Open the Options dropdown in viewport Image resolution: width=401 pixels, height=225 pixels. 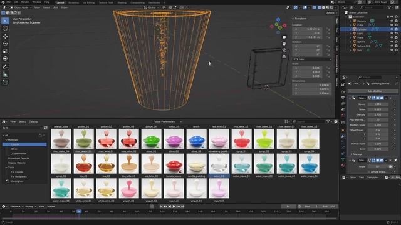[331, 13]
